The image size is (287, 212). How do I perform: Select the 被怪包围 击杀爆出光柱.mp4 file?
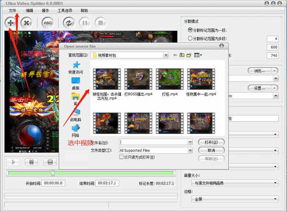coord(107,84)
